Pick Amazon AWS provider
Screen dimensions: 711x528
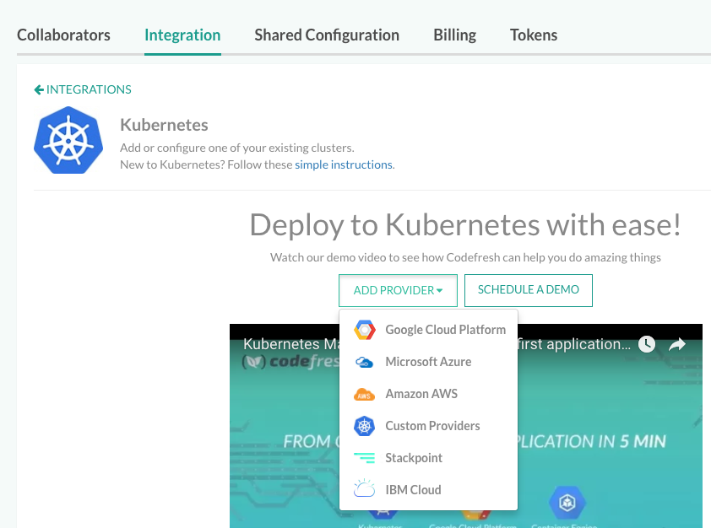click(x=428, y=394)
